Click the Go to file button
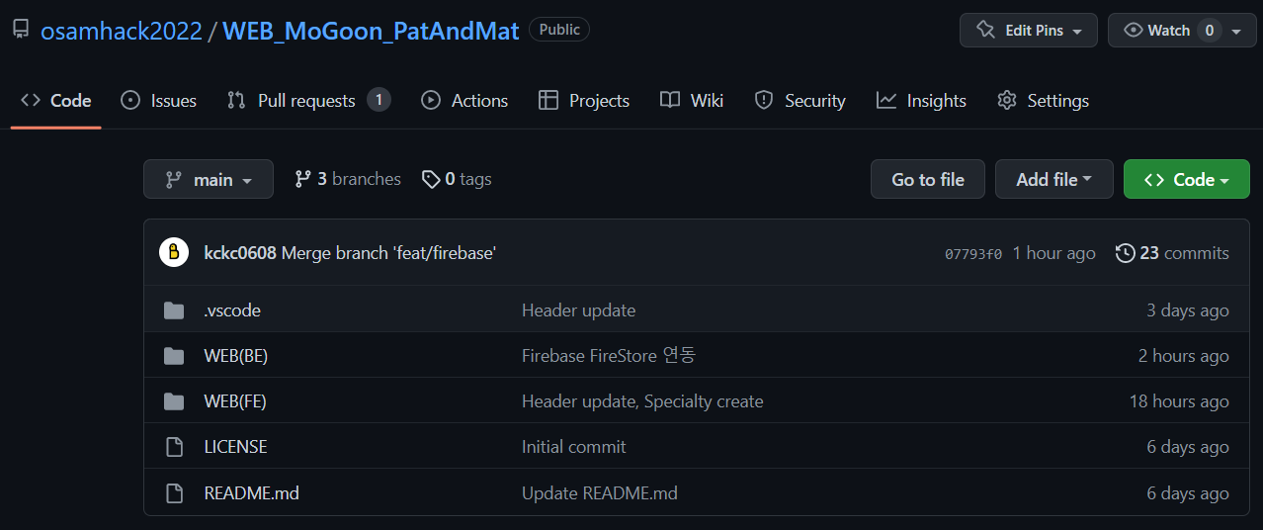Screen dimensions: 1263x530 928,179
